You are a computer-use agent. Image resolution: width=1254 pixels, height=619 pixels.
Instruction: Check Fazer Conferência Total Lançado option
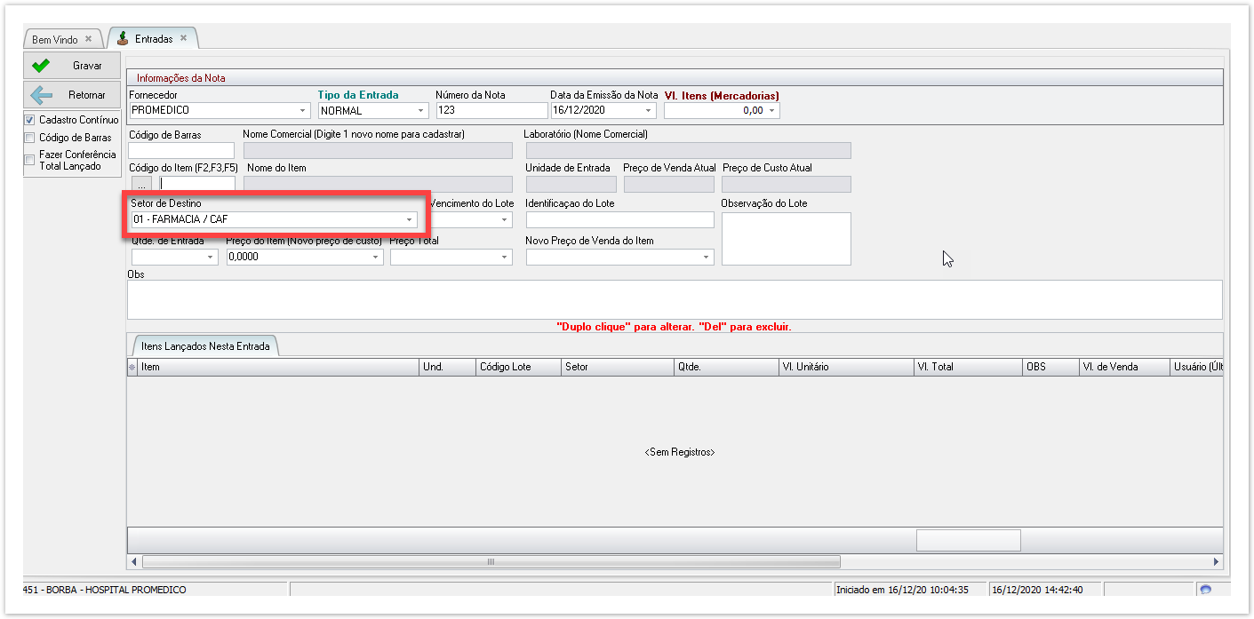click(x=30, y=160)
